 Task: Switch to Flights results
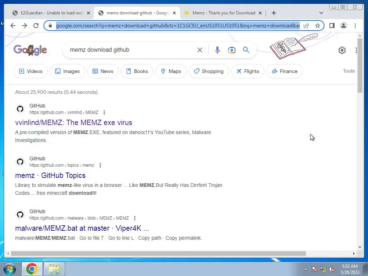248,71
